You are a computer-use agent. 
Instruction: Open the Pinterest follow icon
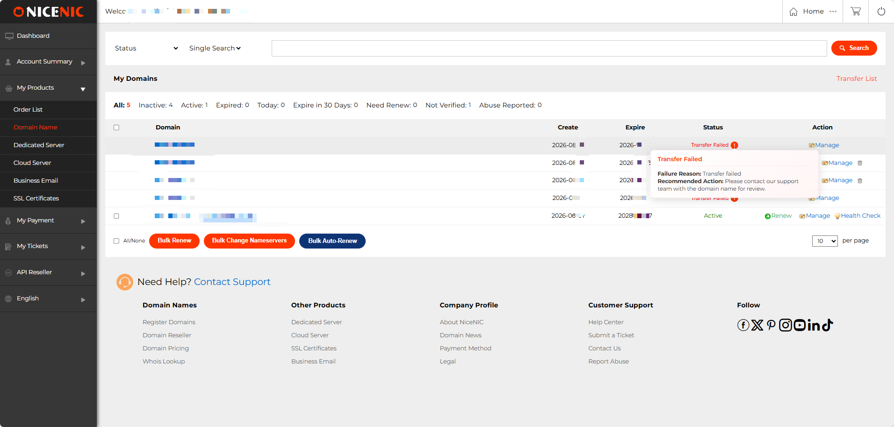point(771,325)
